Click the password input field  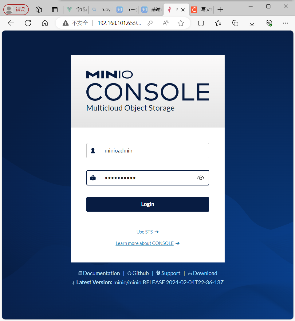[148, 178]
